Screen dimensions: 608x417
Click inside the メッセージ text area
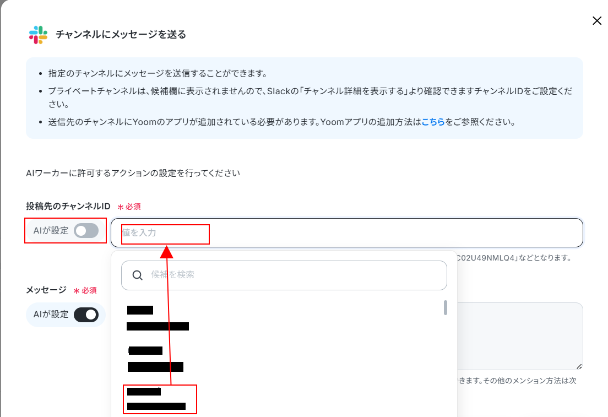519,336
